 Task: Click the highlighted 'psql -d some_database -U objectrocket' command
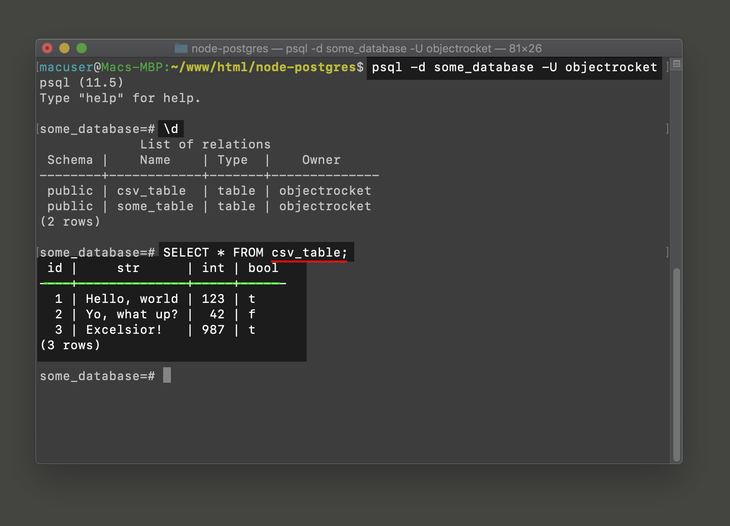[514, 67]
